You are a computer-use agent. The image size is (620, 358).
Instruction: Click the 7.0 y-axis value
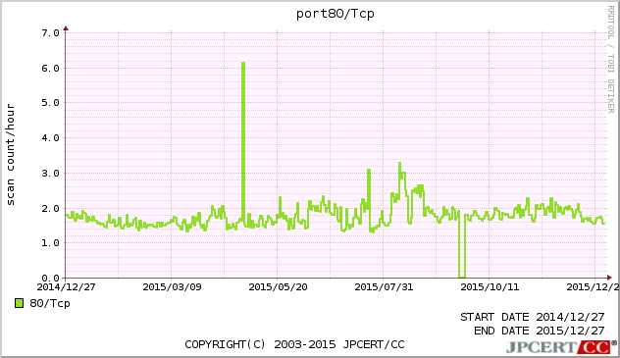51,32
